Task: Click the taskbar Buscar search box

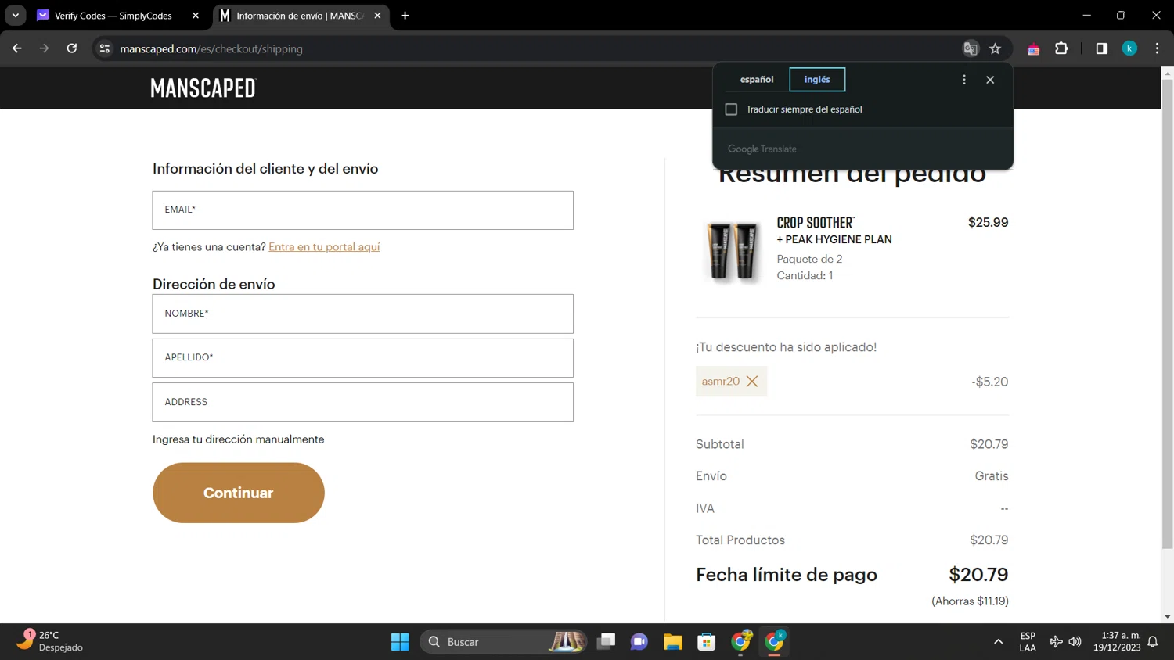Action: click(503, 642)
